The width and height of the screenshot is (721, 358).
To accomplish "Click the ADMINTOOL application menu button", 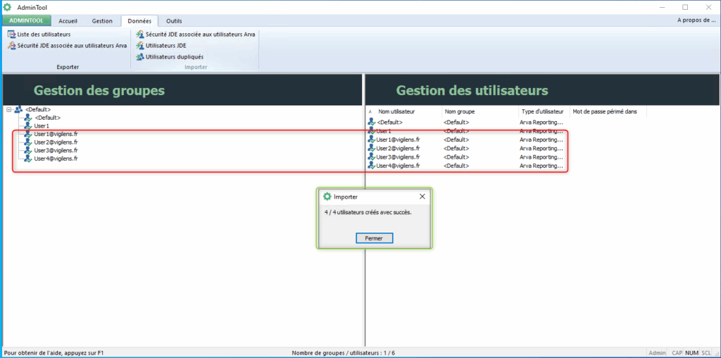I will click(x=26, y=20).
